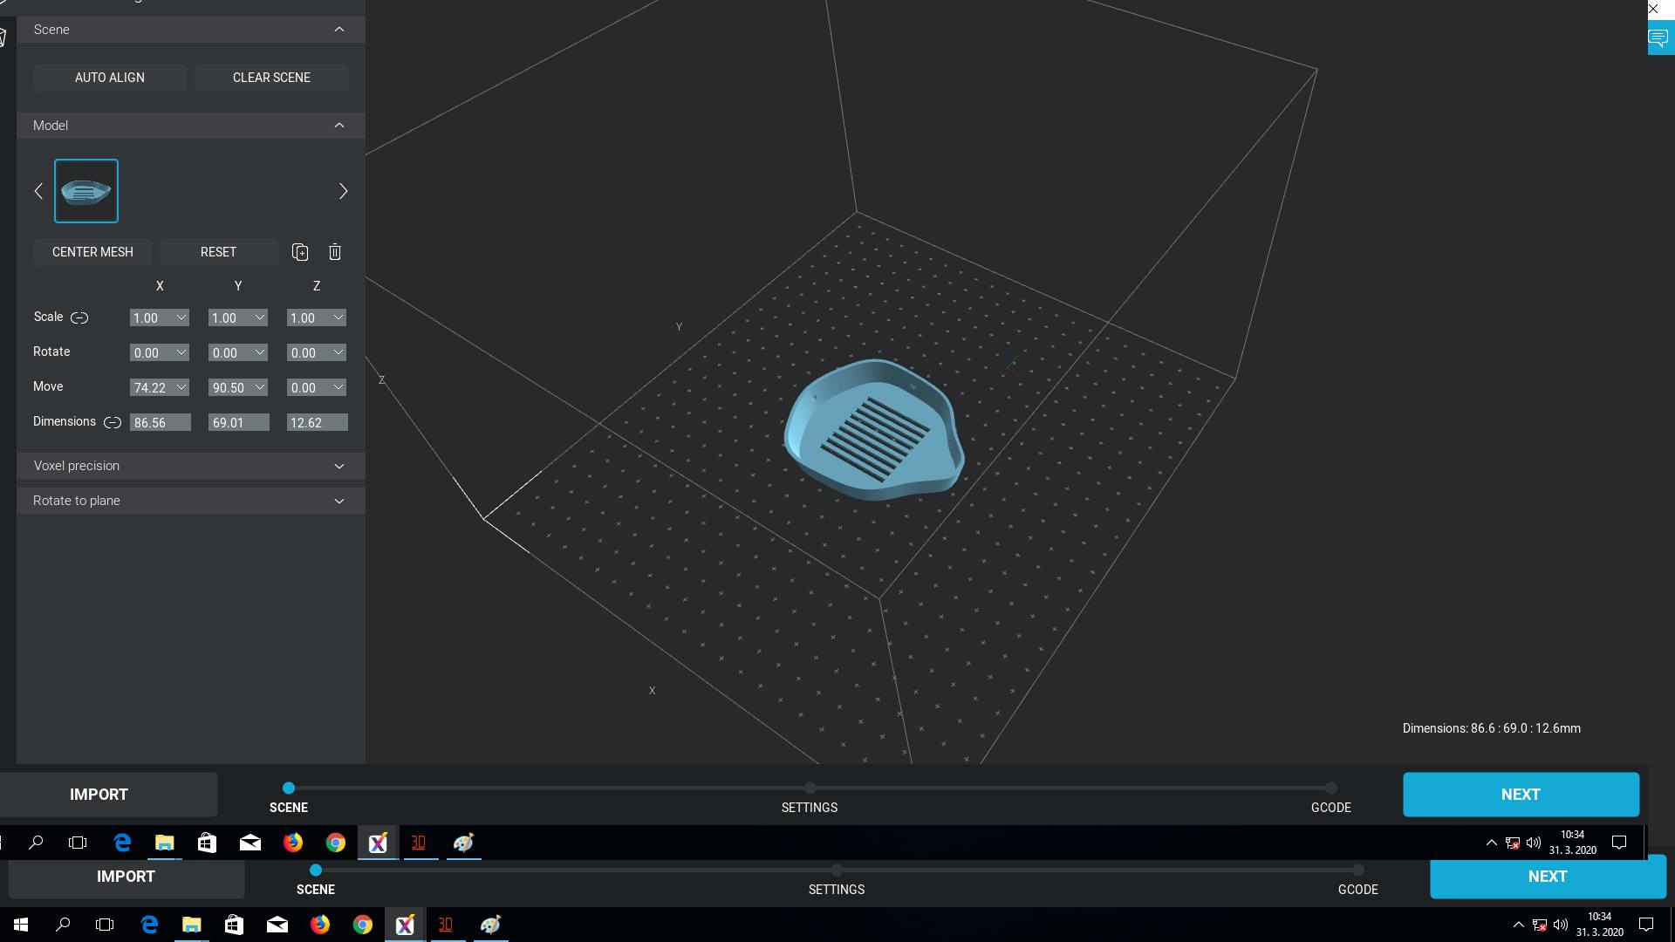Click the Dimensions X input field
Viewport: 1675px width, 942px height.
pos(161,422)
